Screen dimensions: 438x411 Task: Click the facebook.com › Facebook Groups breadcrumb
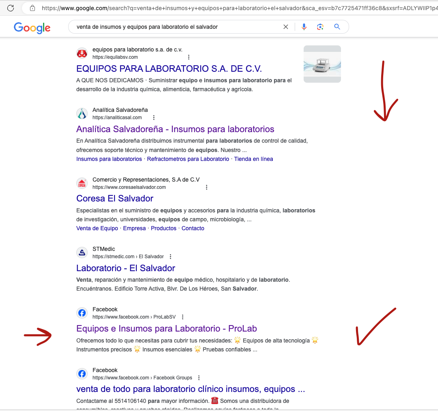tap(142, 378)
